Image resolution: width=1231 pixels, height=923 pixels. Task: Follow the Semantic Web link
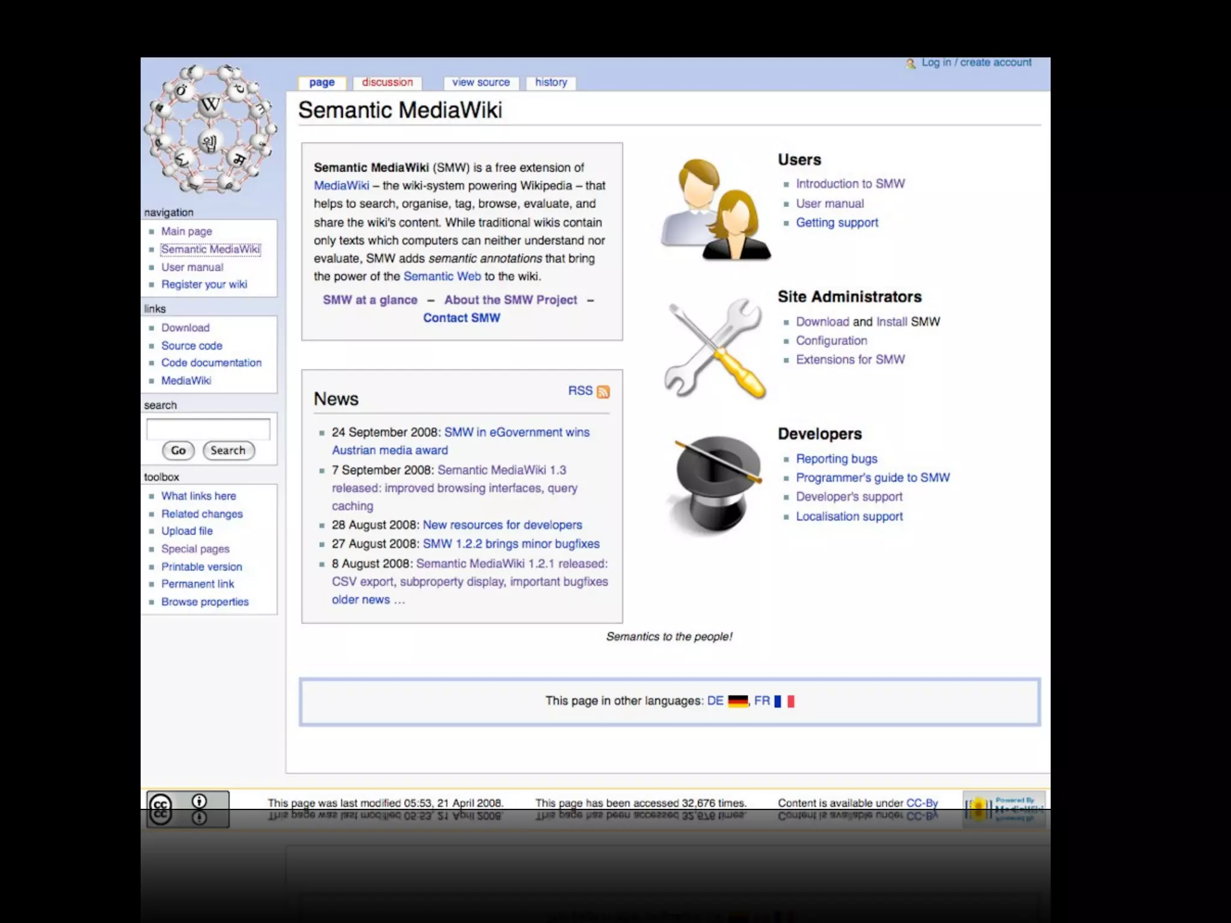point(442,276)
